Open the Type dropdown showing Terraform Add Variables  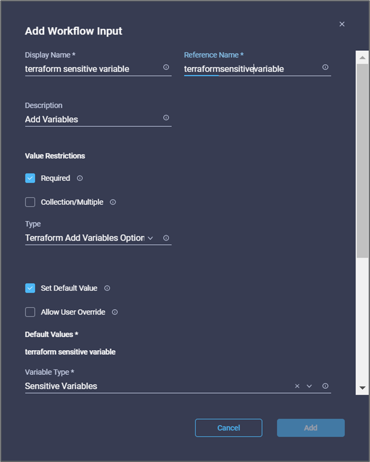click(91, 238)
